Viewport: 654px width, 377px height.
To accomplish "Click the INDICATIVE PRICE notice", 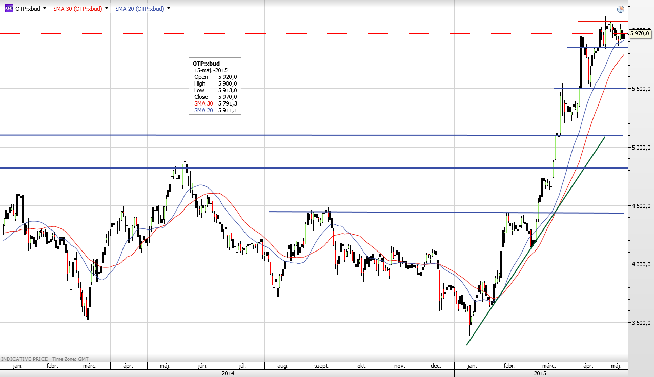I will 25,359.
